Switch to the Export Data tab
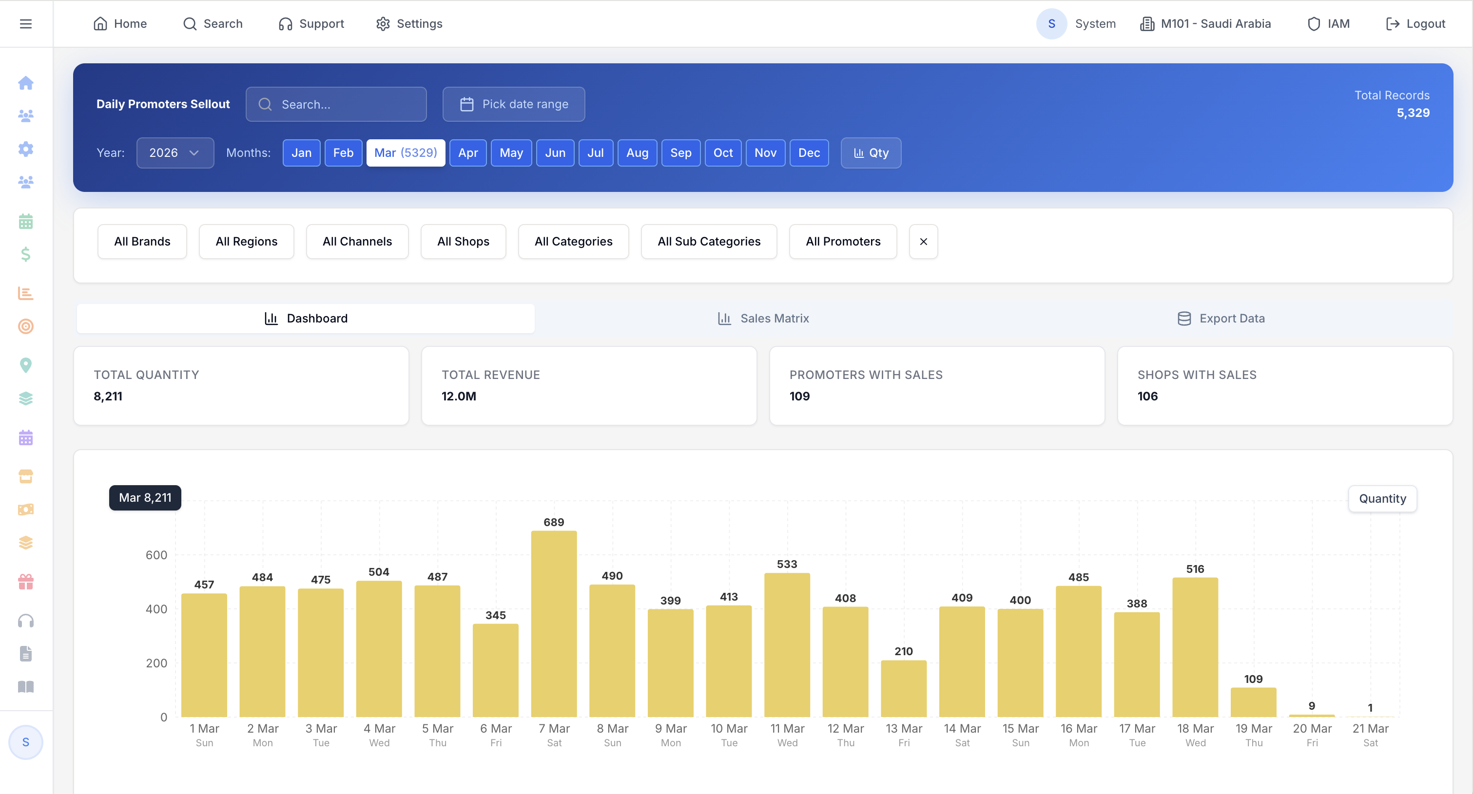Viewport: 1473px width, 794px height. click(x=1221, y=319)
